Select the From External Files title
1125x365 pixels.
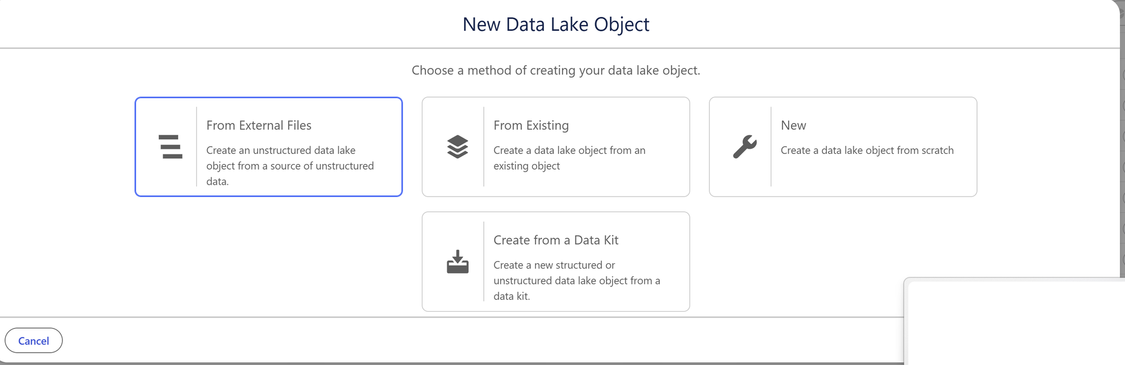[x=259, y=125]
